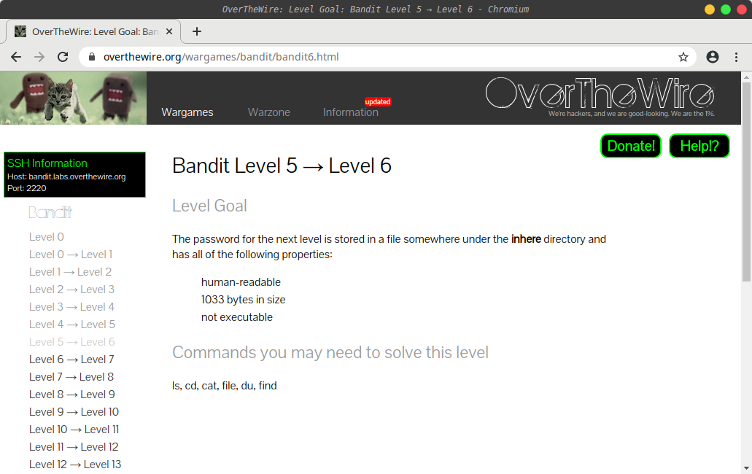
Task: Click the Bandit sidebar title
Action: 50,212
